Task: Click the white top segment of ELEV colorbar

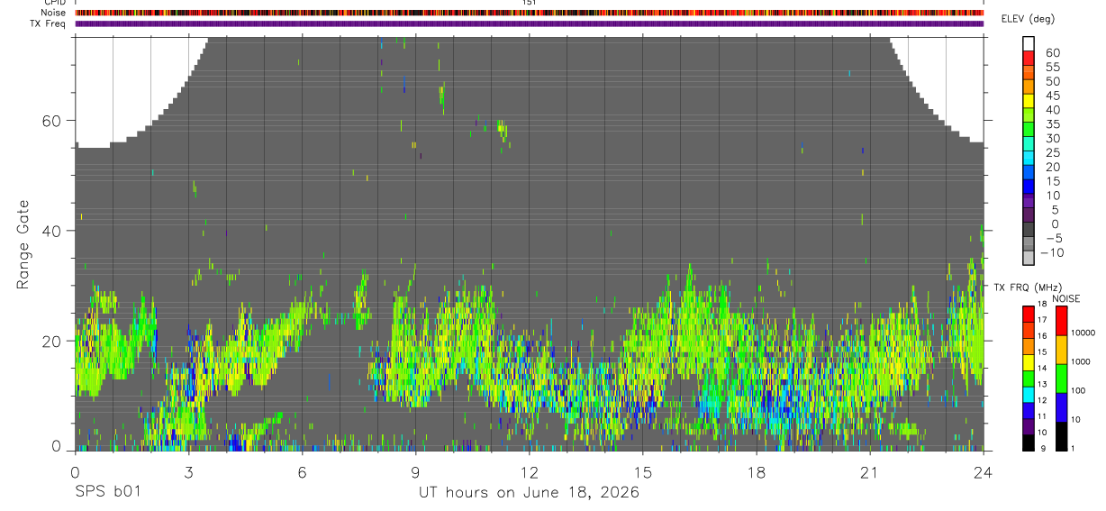Action: click(1029, 44)
